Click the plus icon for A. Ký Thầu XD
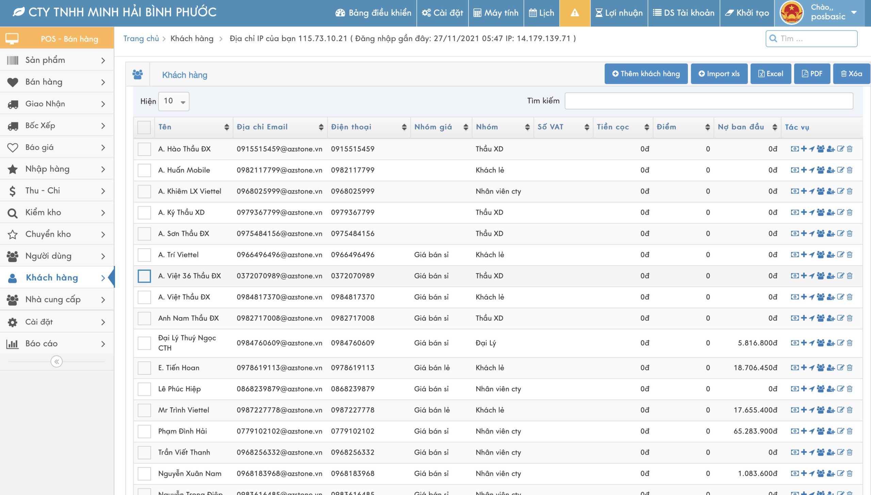 (804, 212)
